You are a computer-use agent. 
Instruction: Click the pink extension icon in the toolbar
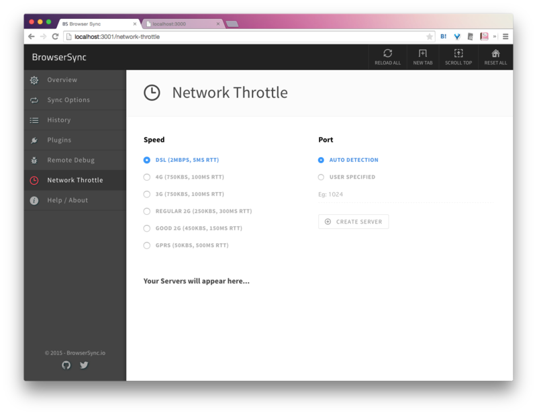pyautogui.click(x=484, y=37)
